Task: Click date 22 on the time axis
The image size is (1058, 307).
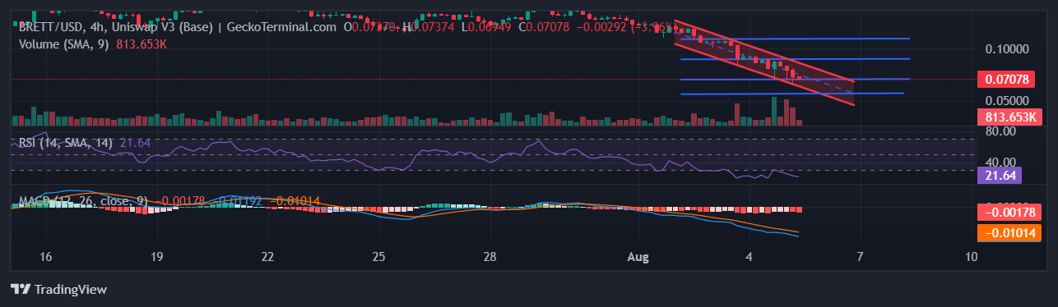Action: click(267, 257)
